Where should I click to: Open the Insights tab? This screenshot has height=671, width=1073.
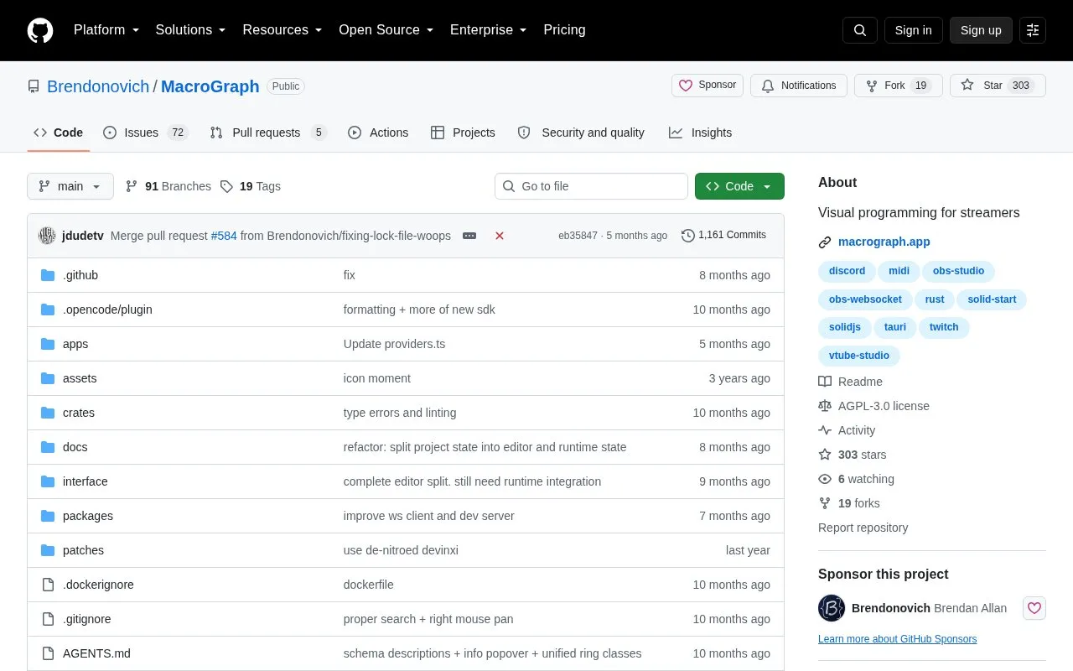click(x=701, y=133)
